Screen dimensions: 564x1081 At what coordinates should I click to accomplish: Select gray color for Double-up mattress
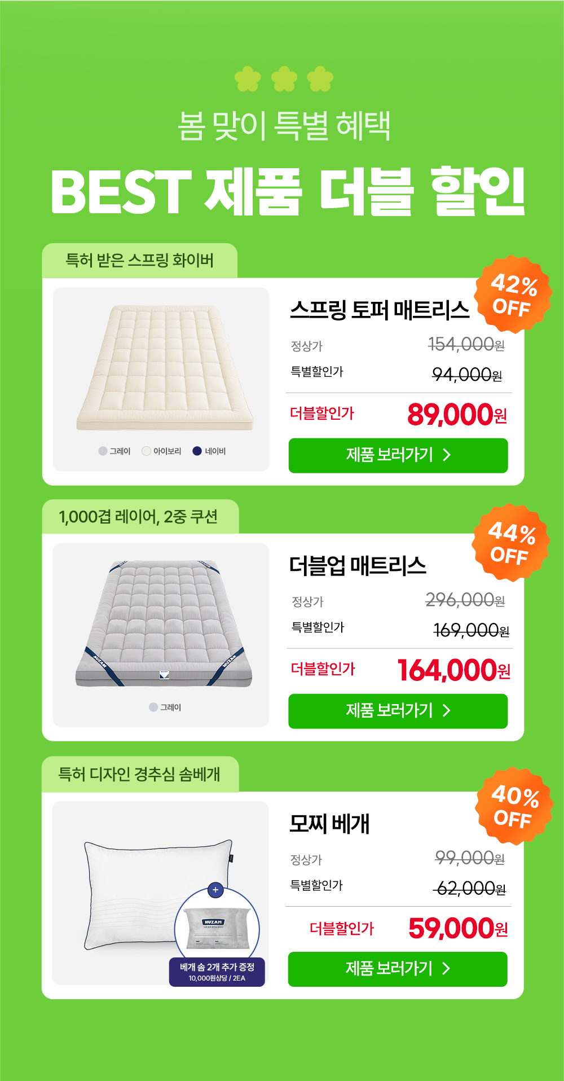coord(153,707)
